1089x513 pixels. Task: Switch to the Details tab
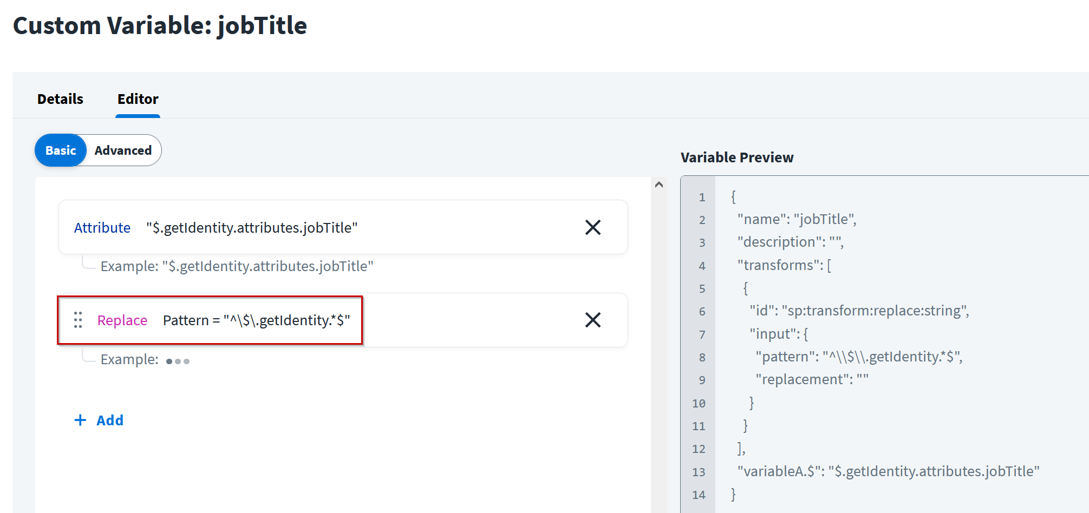tap(60, 99)
